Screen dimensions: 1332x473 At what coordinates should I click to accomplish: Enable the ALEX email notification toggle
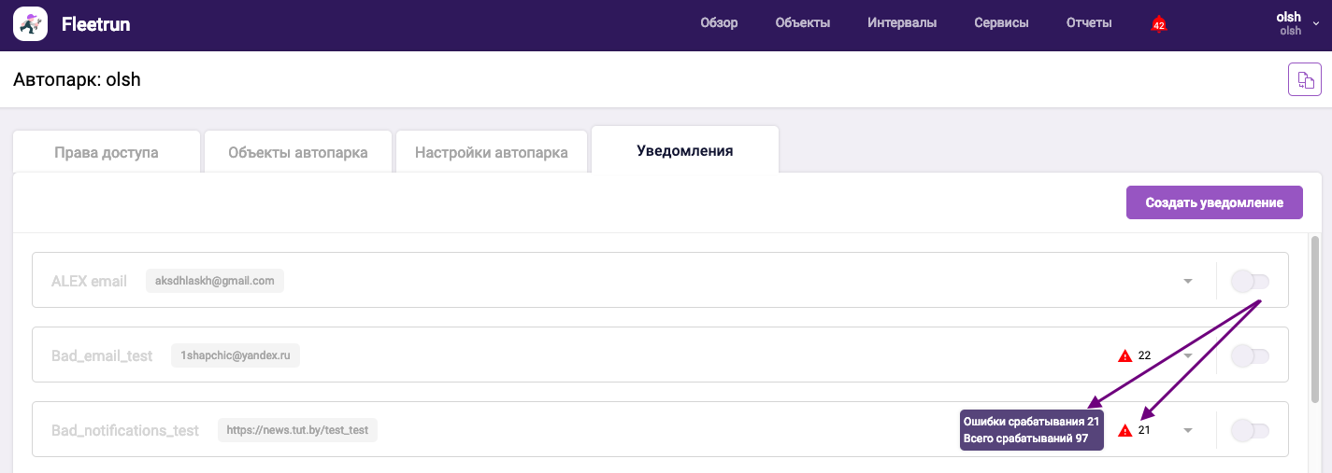pyautogui.click(x=1250, y=281)
